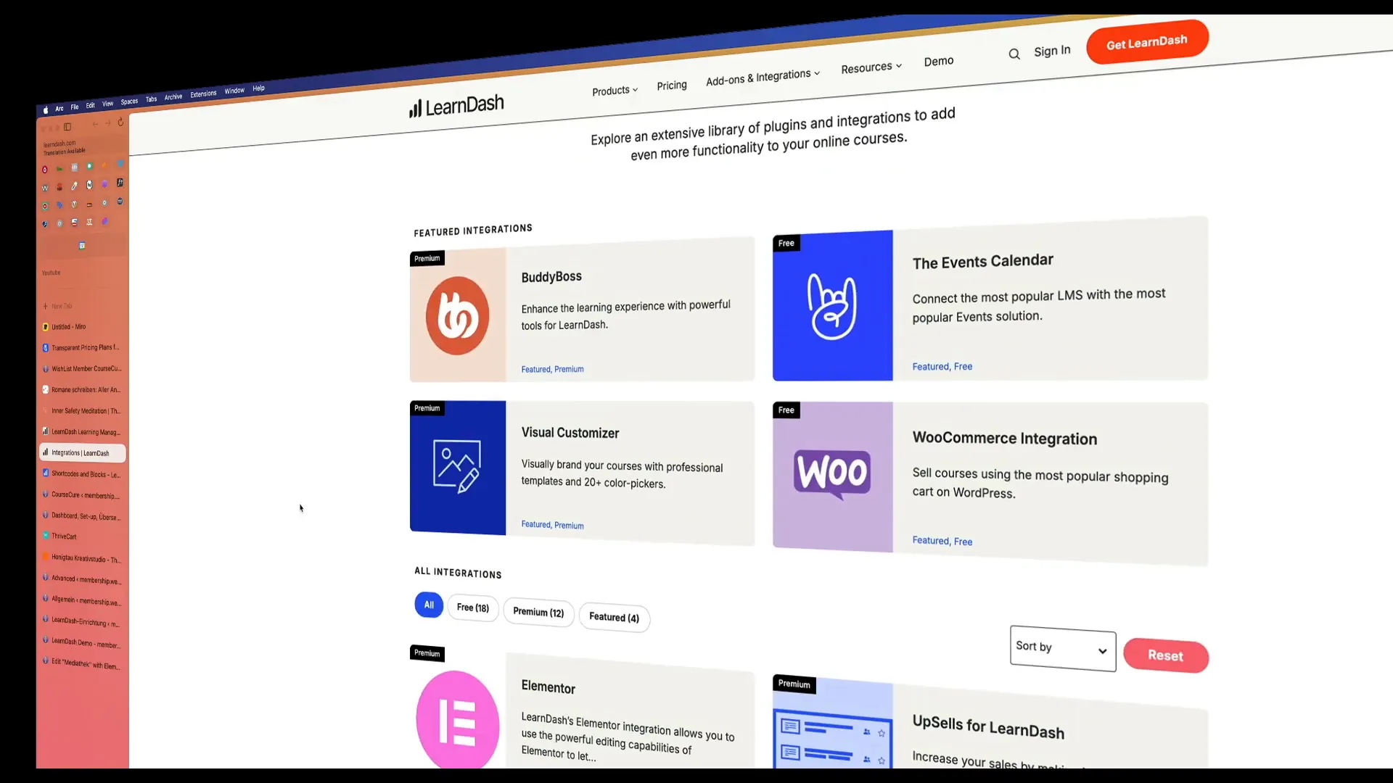Viewport: 1393px width, 783px height.
Task: Click 'Featured, Premium' tag under BuddyBoss
Action: point(552,369)
